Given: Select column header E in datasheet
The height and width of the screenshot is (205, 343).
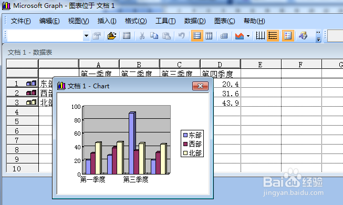Looking at the screenshot, I should pos(261,64).
